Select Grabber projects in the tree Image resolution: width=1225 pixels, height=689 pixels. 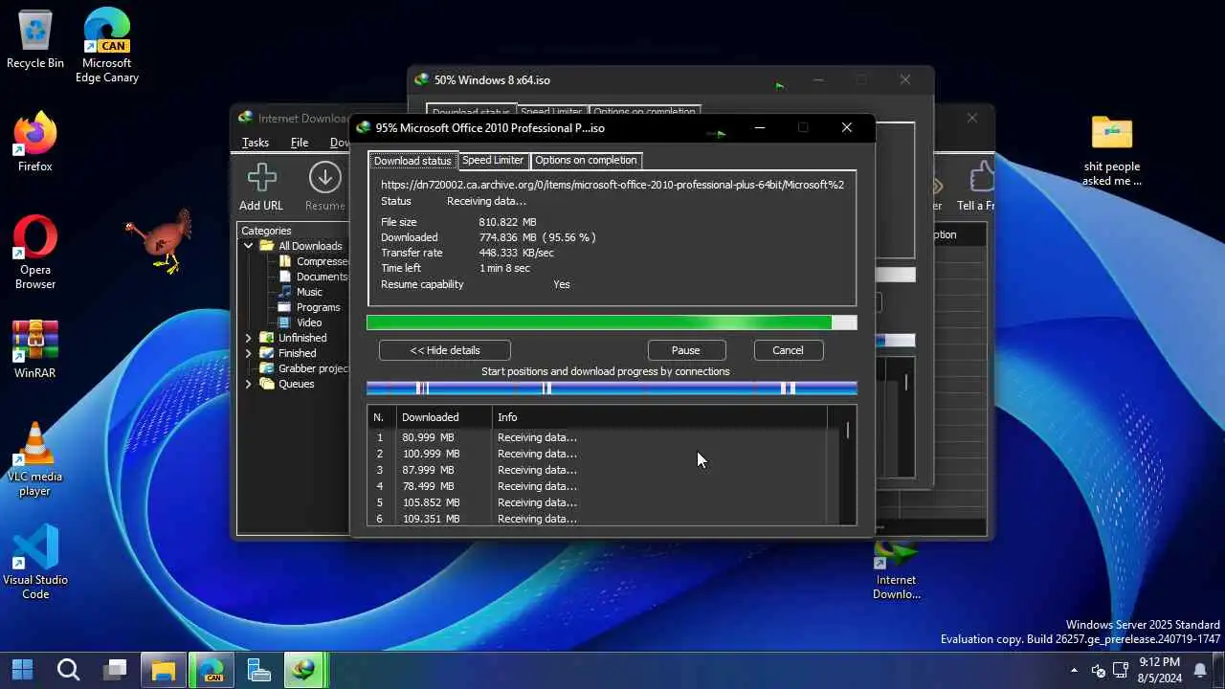point(313,368)
